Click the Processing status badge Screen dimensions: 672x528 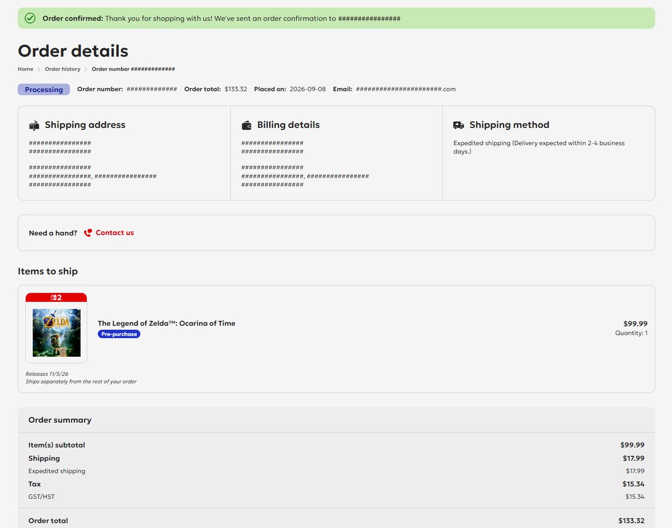click(44, 90)
